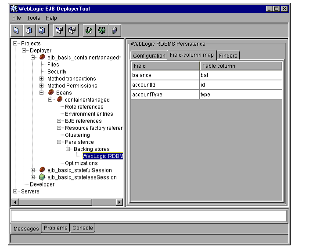Click the balance field cell
The height and width of the screenshot is (252, 313).
[165, 75]
